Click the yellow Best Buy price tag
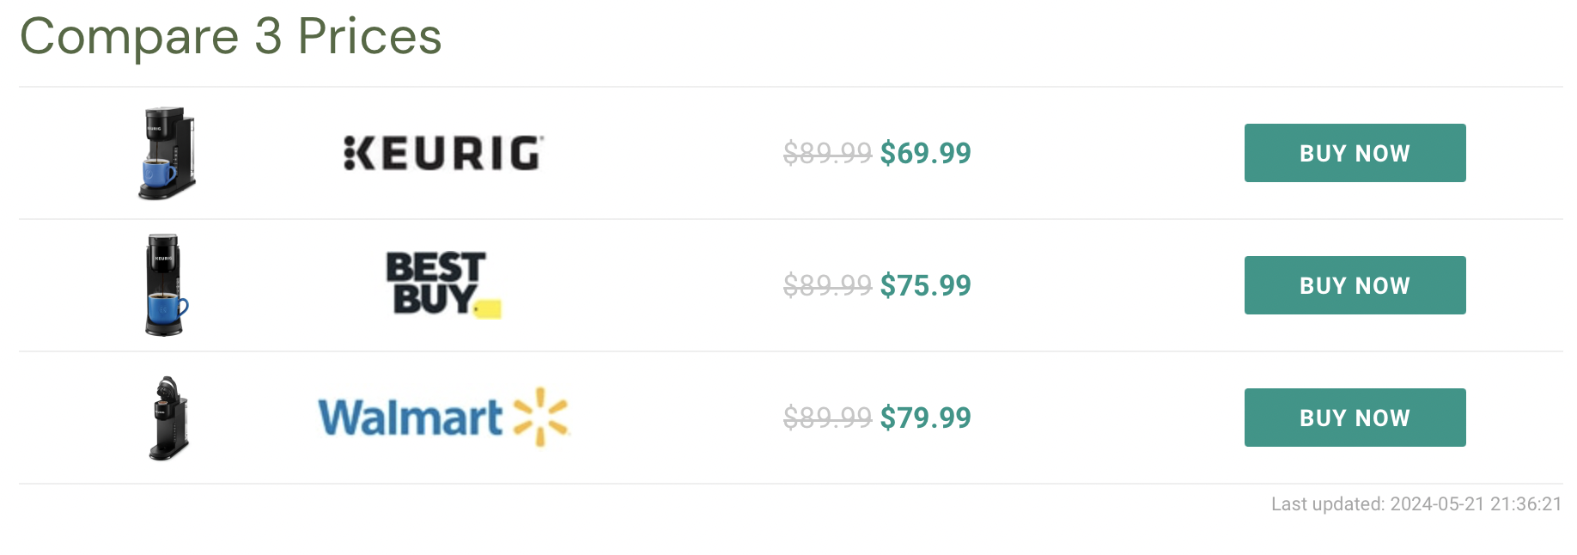Viewport: 1577px width, 555px height. tap(488, 309)
